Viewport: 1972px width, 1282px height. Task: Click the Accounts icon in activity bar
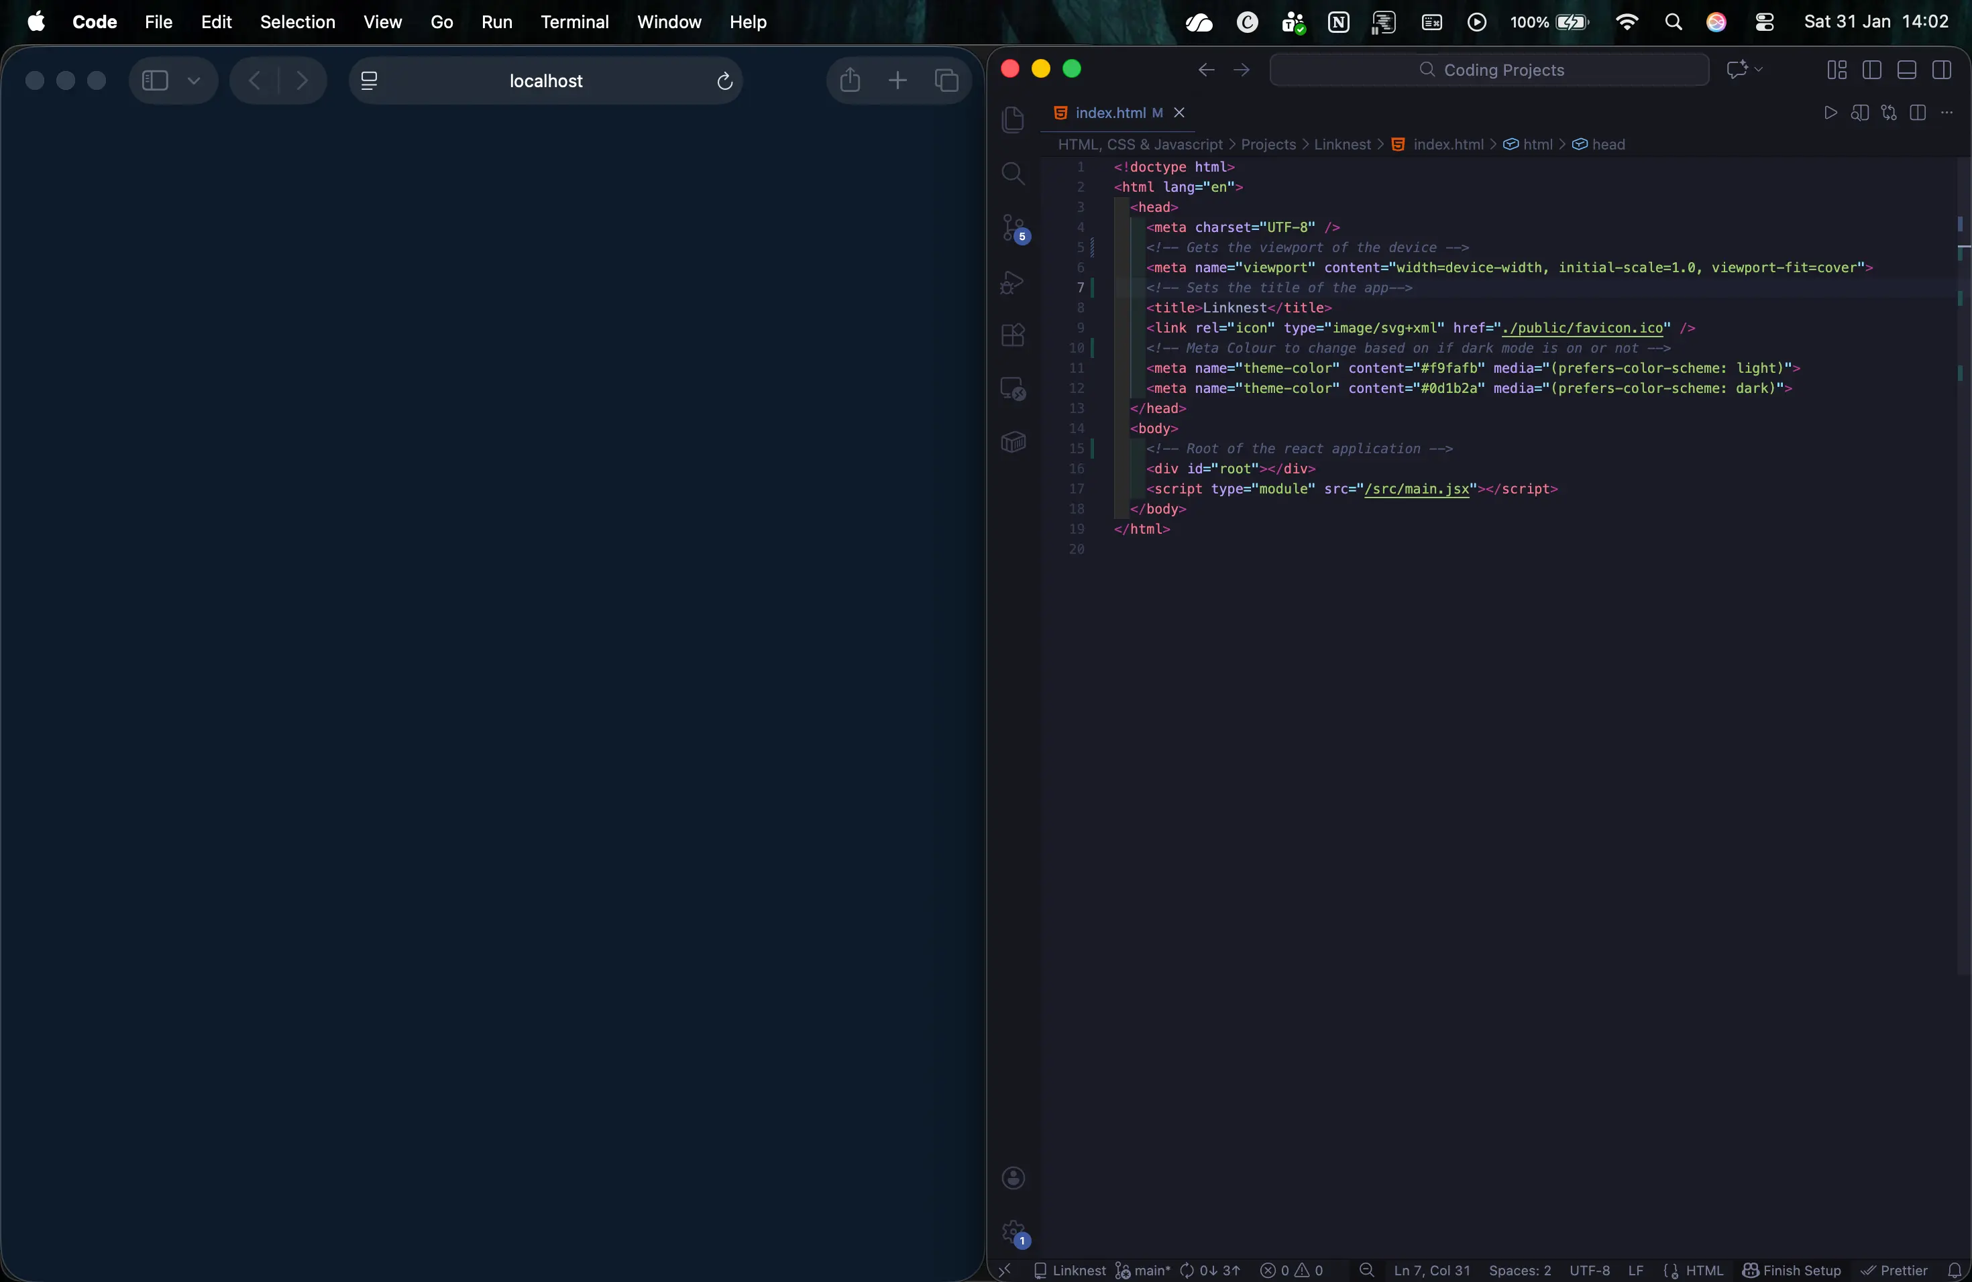tap(1013, 1177)
